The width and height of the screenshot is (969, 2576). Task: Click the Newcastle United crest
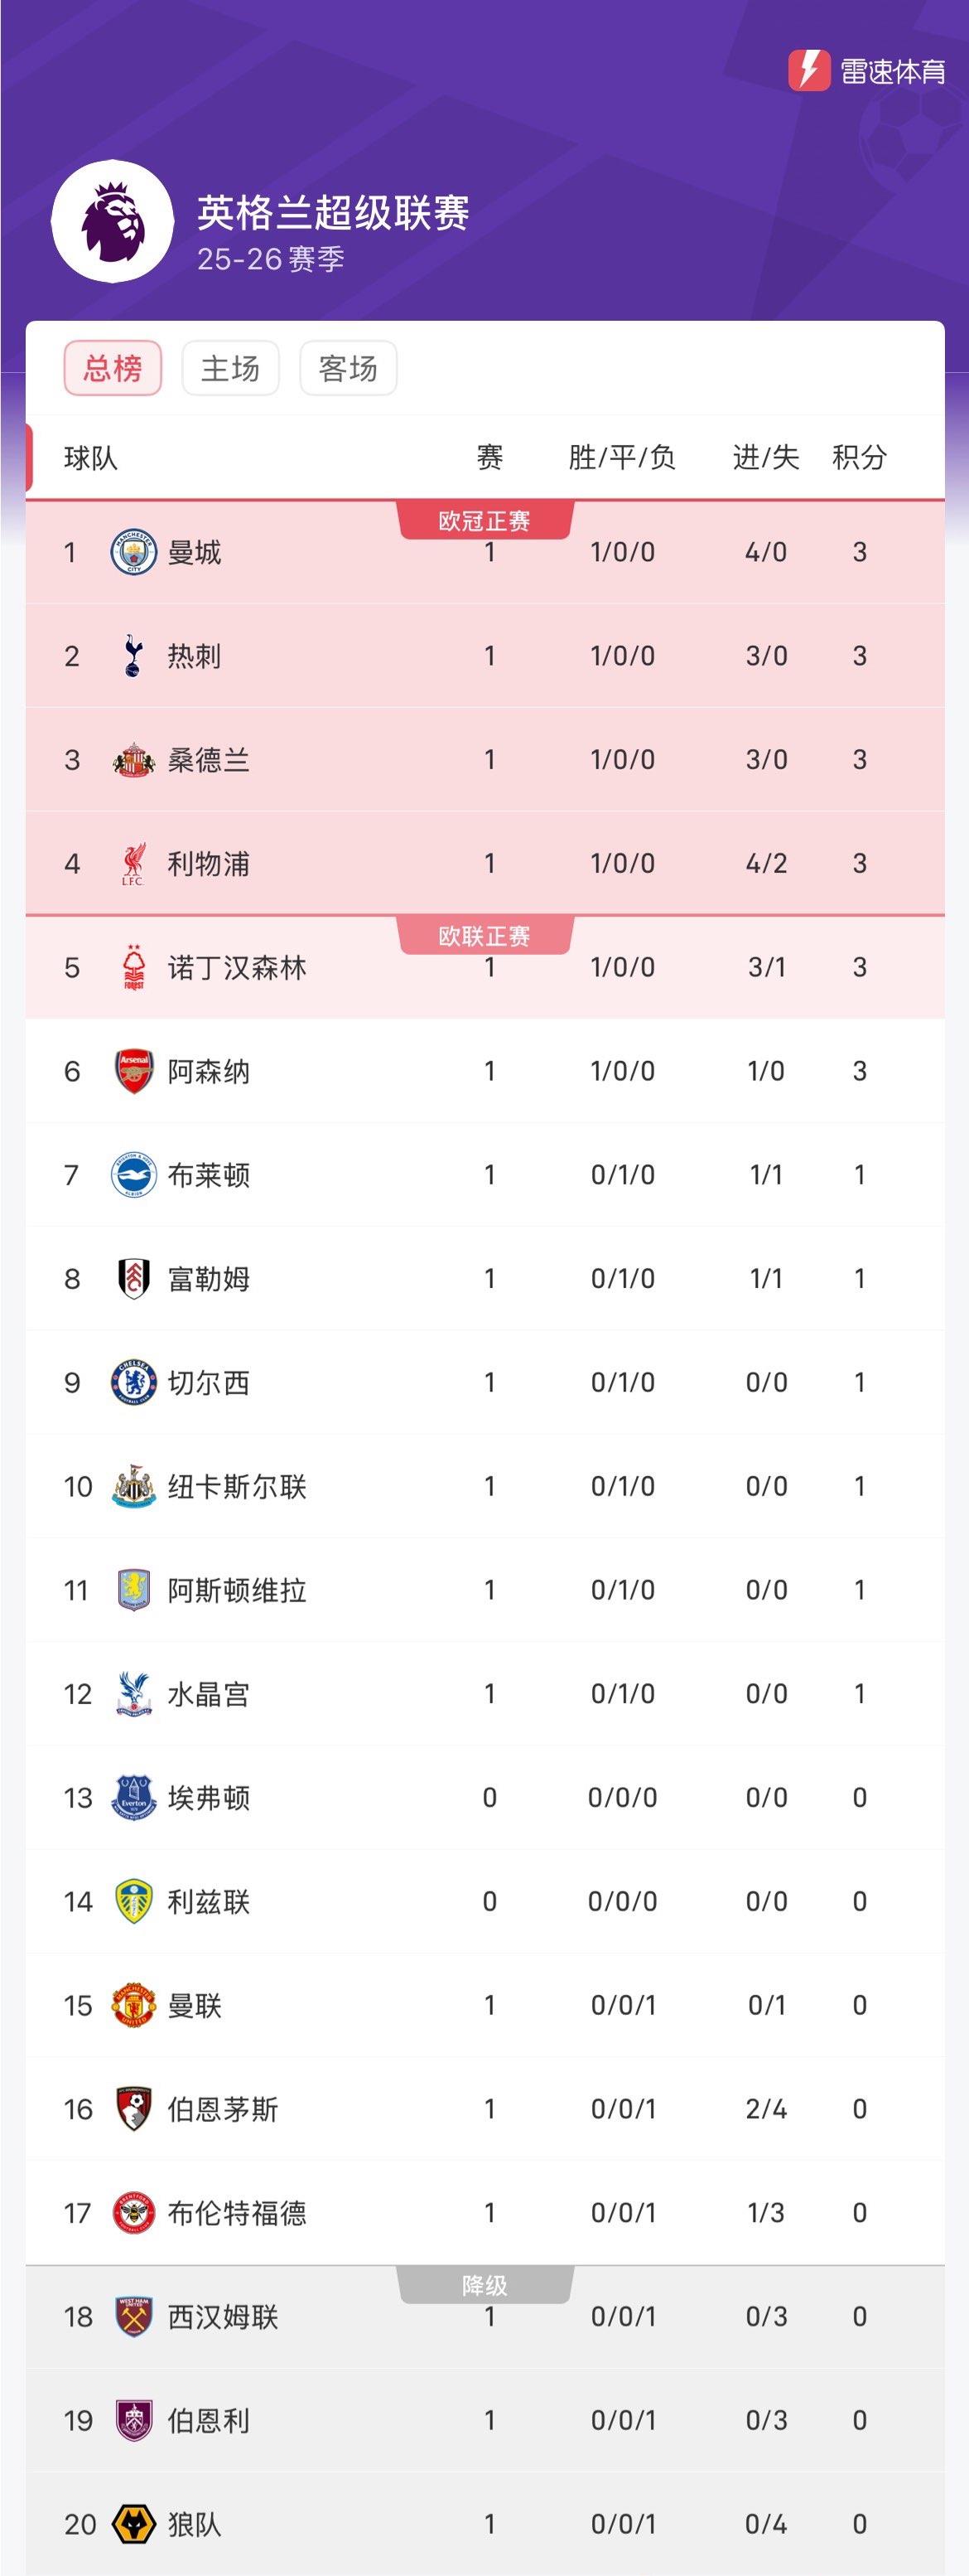point(133,1486)
